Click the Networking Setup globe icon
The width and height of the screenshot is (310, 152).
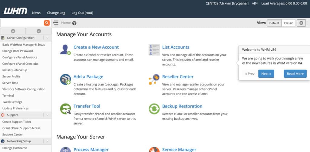coord(3,141)
